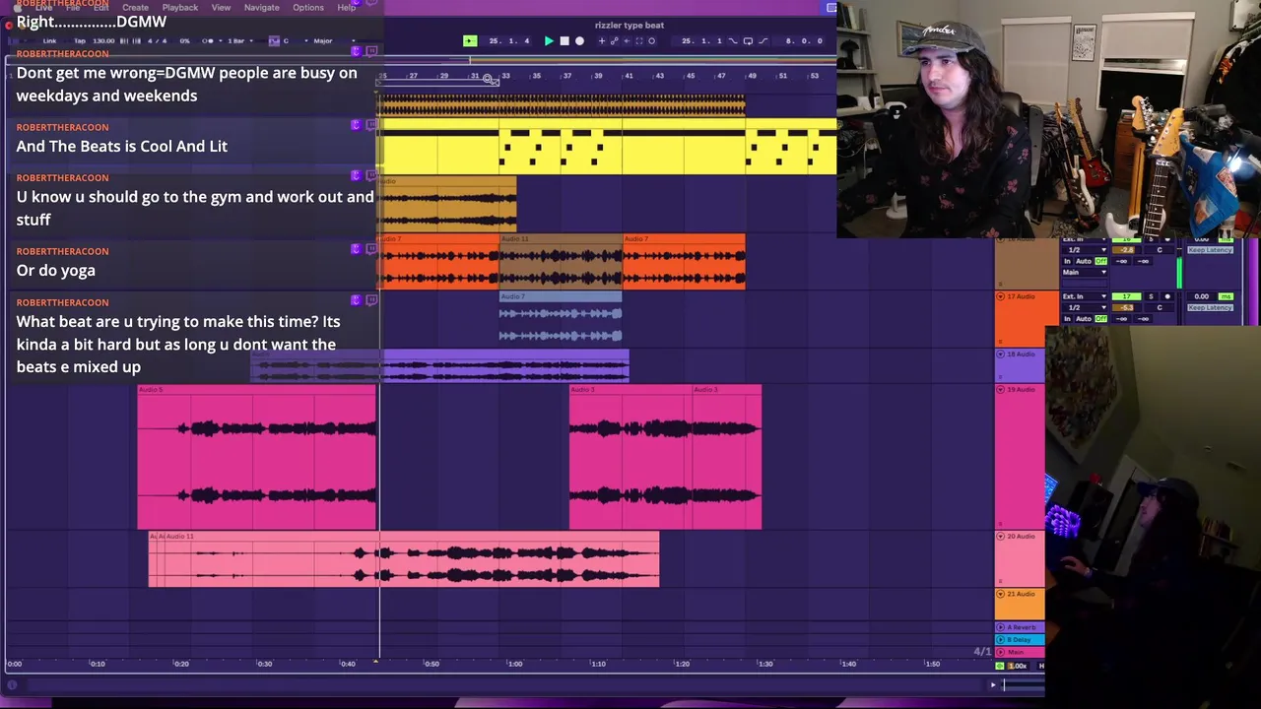Toggle the Punch-Out switch icon

(x=763, y=40)
